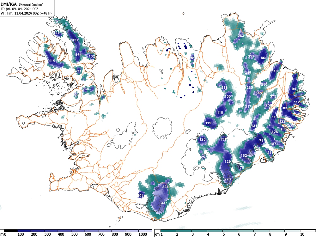Click the VT Fim. 11.04.2024 00Z line
This screenshot has width=316, height=237.
26,13
